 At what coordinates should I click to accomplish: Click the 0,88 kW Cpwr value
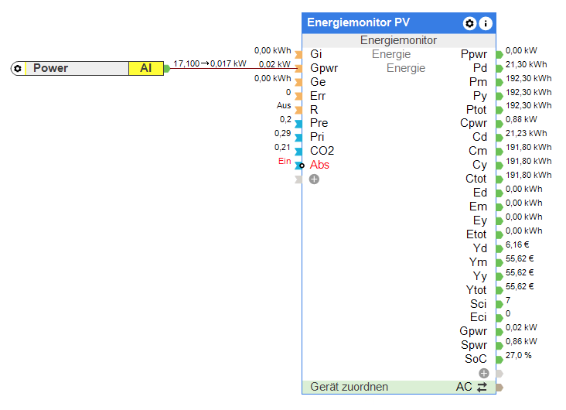521,120
